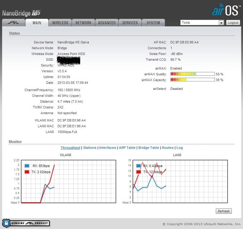Click the LAN0 throughput graph

pyautogui.click(x=180, y=181)
